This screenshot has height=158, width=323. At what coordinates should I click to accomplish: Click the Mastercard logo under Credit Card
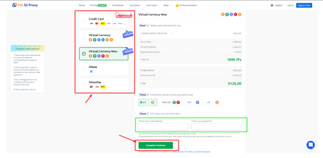tap(97, 24)
